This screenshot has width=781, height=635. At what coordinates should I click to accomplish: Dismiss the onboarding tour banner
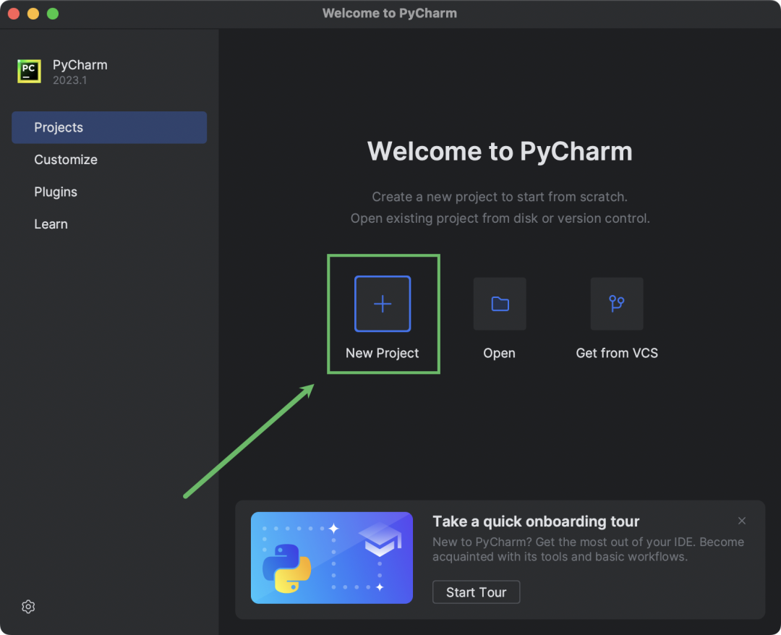coord(742,521)
